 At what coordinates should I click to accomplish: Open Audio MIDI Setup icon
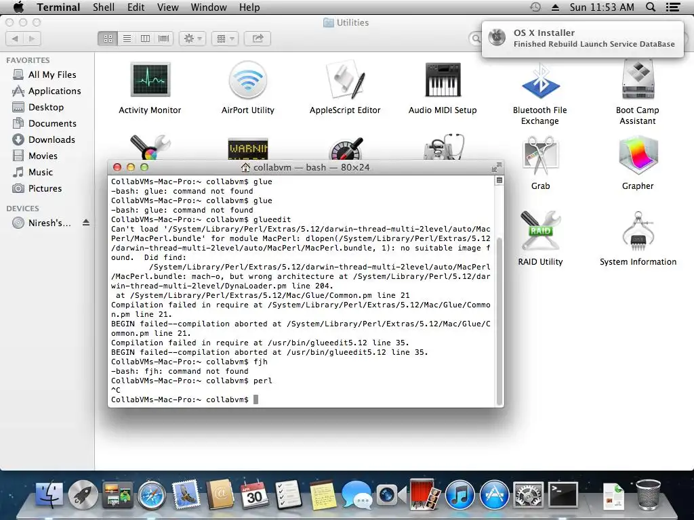(443, 80)
